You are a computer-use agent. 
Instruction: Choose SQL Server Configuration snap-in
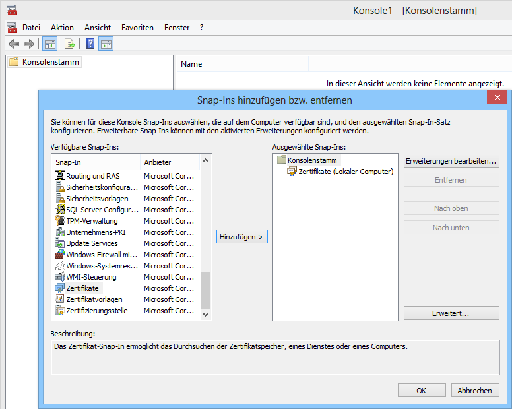tap(102, 210)
